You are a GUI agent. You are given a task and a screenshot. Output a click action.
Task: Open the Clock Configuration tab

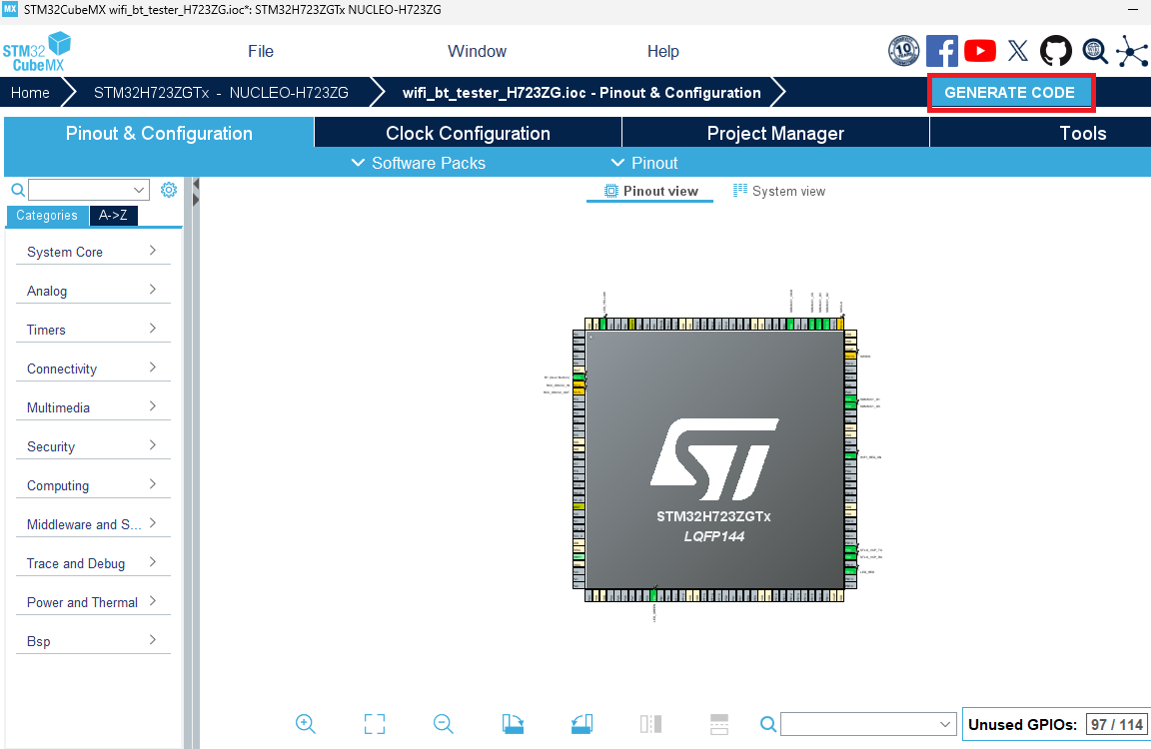pyautogui.click(x=468, y=133)
